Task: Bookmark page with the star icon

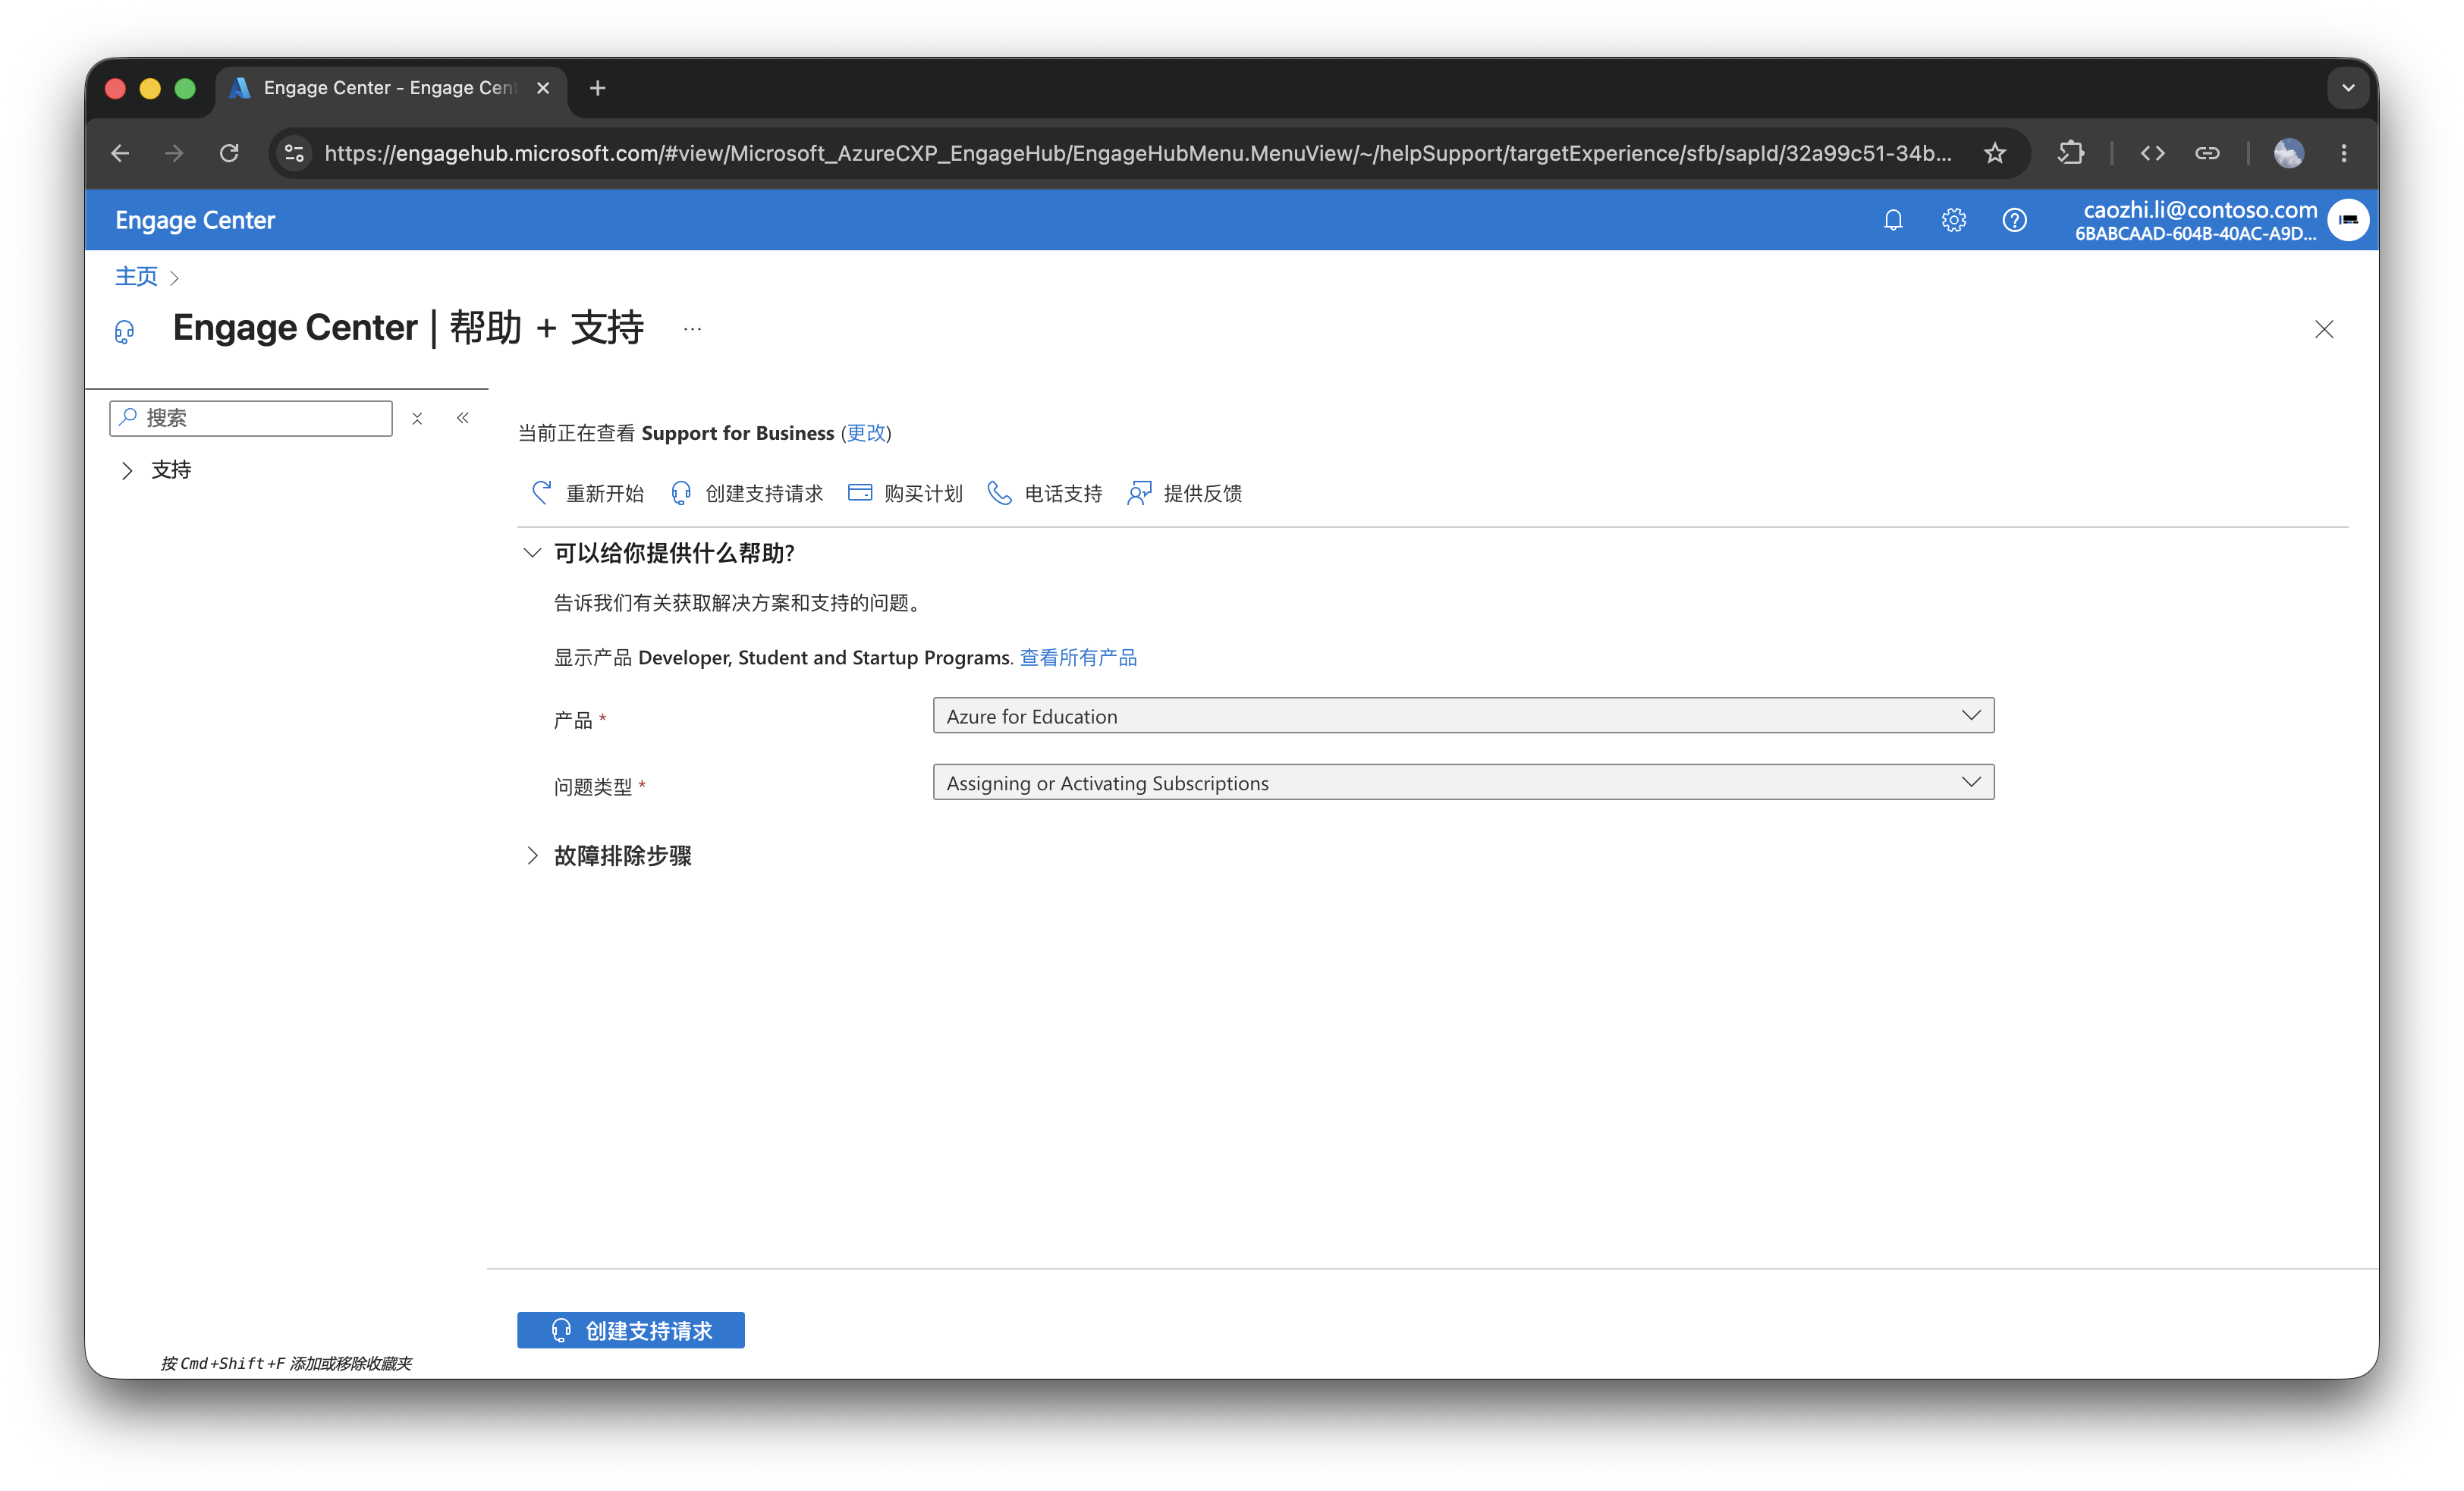Action: [x=1995, y=153]
